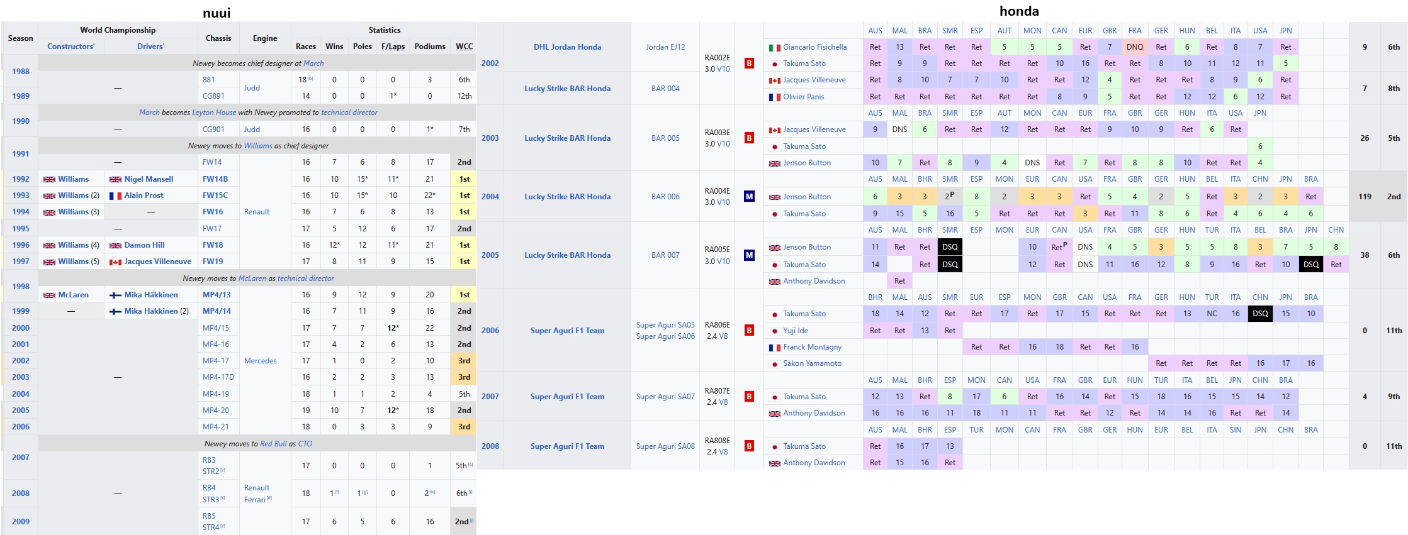Open the Jordan EJ12 chassis link
The image size is (1408, 535).
665,47
